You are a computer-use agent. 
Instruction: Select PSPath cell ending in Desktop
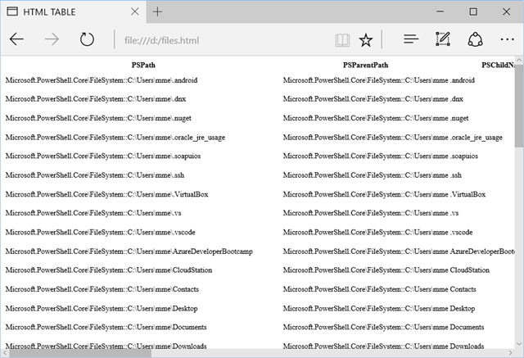tap(102, 309)
